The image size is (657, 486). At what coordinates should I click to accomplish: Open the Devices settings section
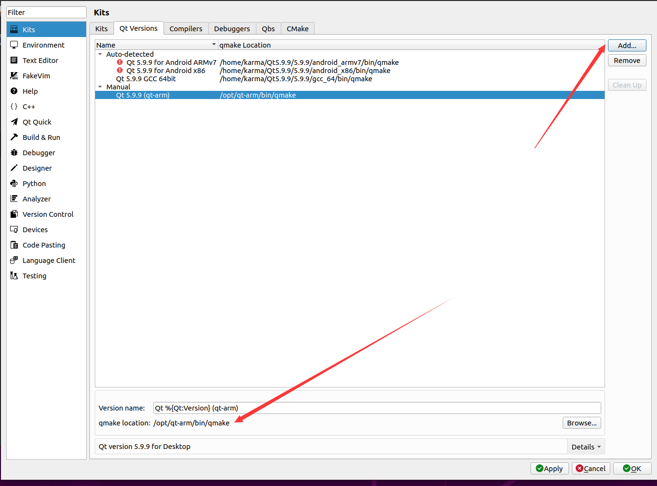click(35, 229)
